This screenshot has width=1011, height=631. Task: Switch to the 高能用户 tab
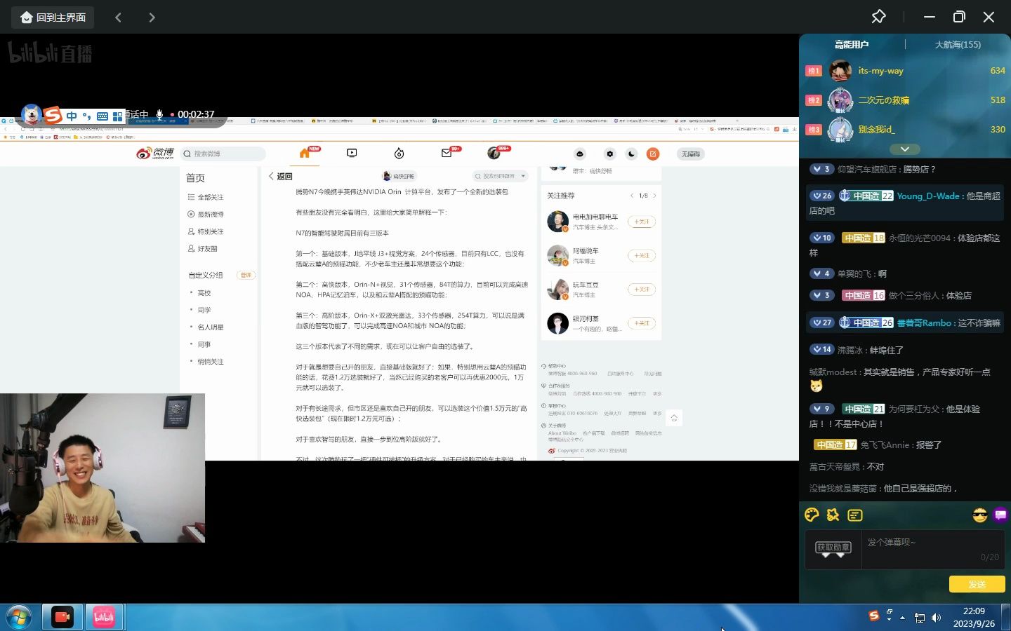852,44
